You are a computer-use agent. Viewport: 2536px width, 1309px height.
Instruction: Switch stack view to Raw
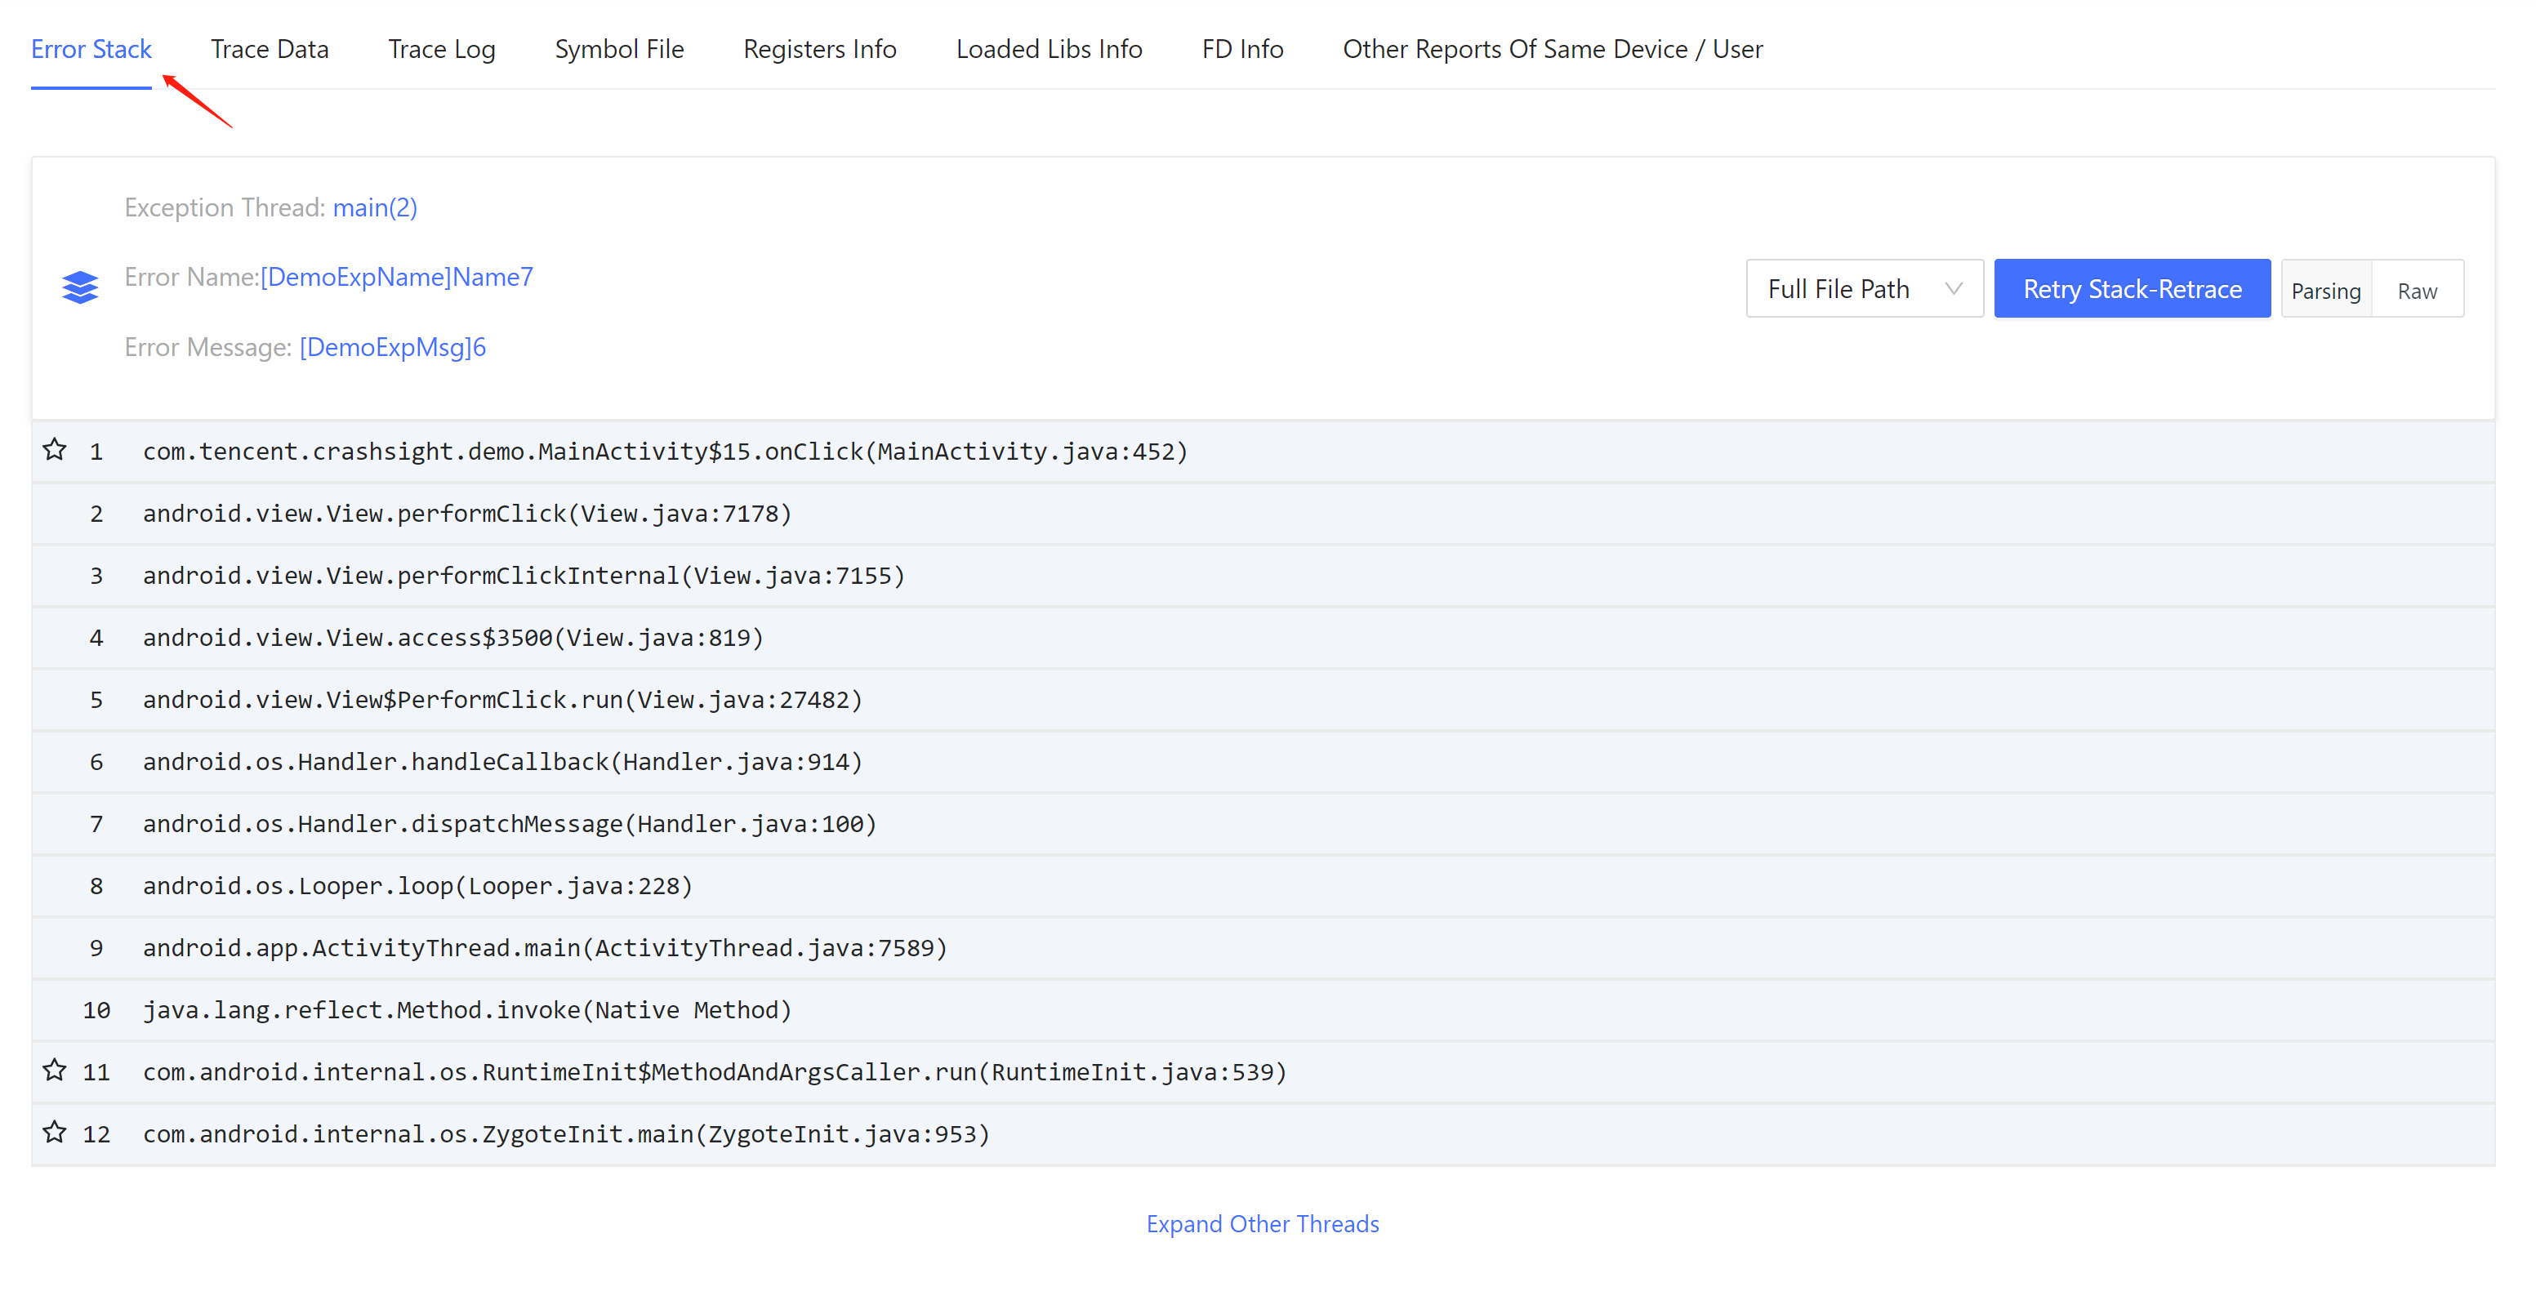(2417, 291)
